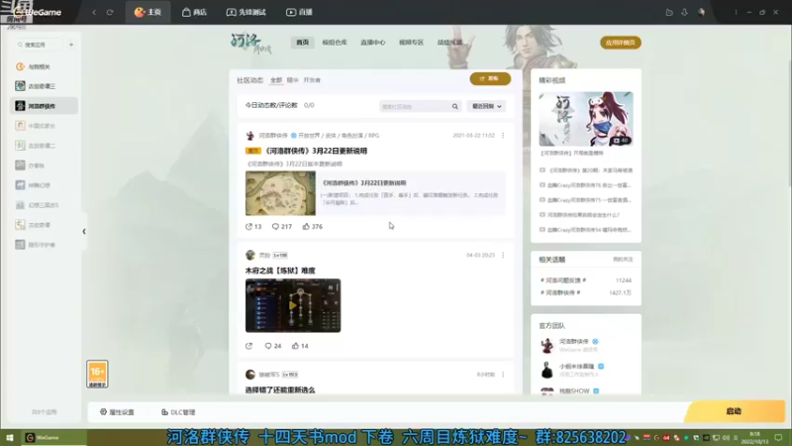Click the 启动 launch button
792x446 pixels.
coord(735,411)
